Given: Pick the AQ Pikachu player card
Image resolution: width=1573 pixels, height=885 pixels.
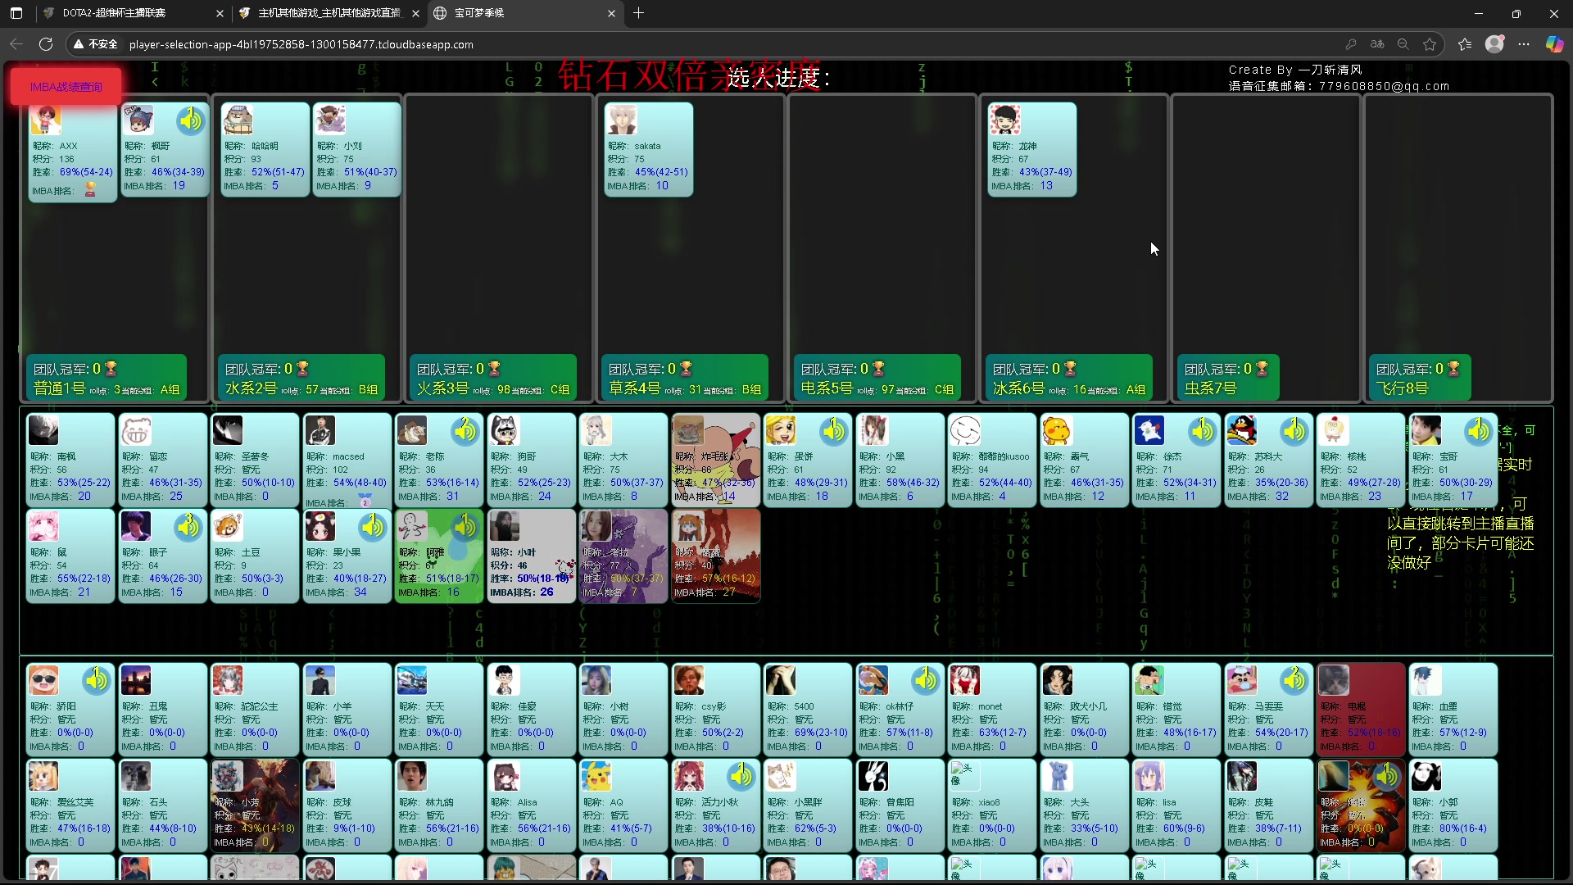Looking at the screenshot, I should 623,806.
